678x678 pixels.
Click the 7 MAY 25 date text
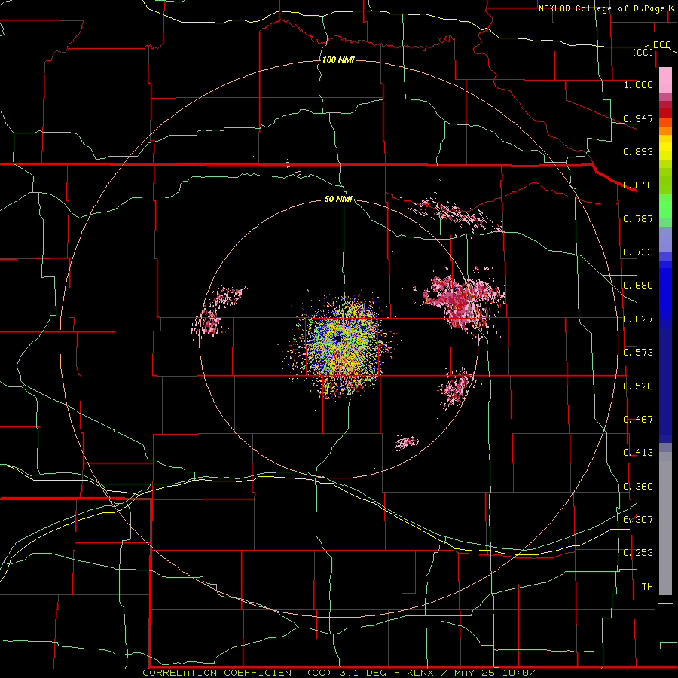point(469,673)
